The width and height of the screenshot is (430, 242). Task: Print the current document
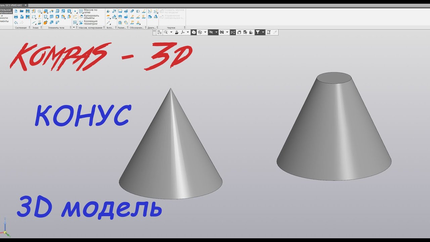(16, 17)
